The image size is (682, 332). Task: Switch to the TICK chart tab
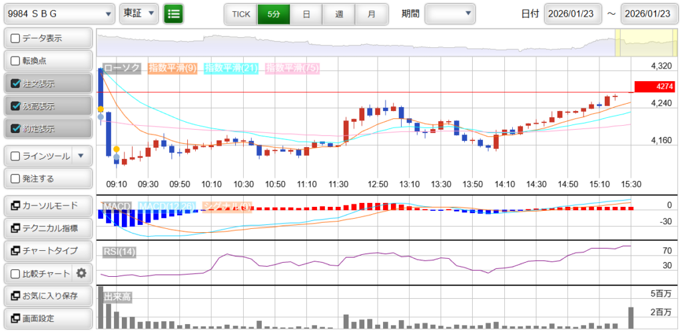[x=240, y=13]
